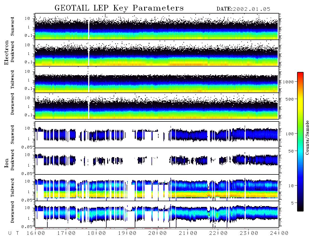This screenshot has height=238, width=309.
Task: Click the colorbar tick label "10" below "50"
Action: 291,186
